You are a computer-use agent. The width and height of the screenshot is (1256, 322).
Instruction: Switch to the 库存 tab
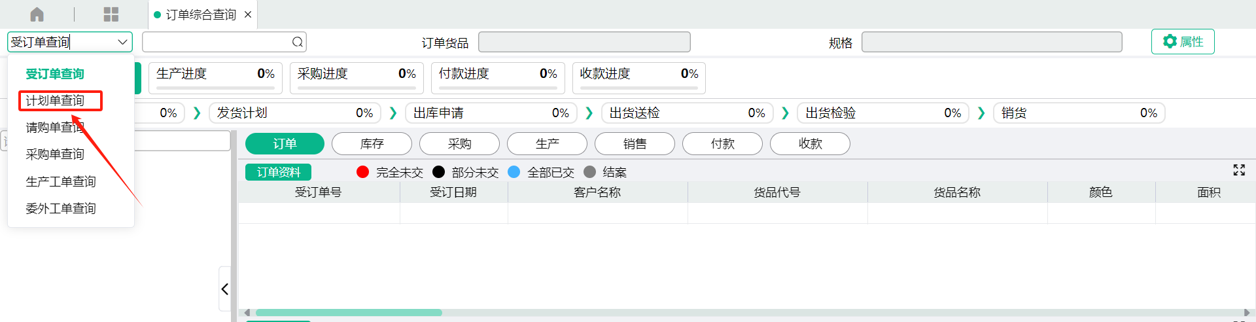point(372,143)
